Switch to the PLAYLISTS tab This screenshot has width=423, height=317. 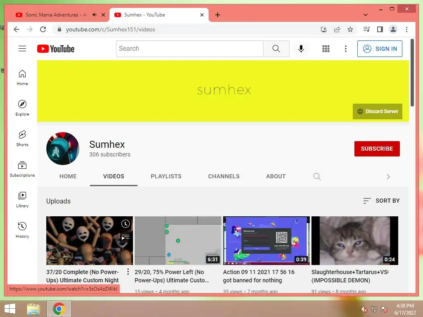166,176
